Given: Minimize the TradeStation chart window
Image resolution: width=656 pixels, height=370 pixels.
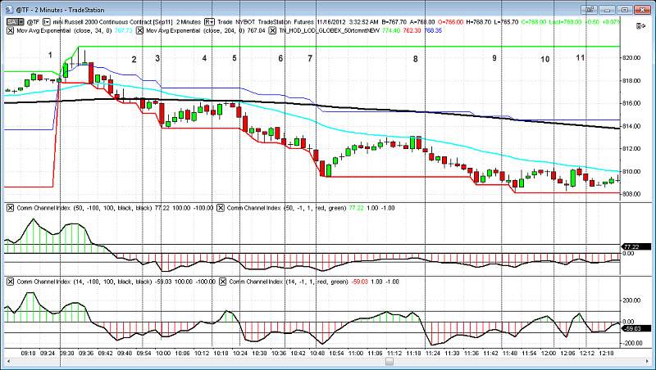Looking at the screenshot, I should click(607, 9).
